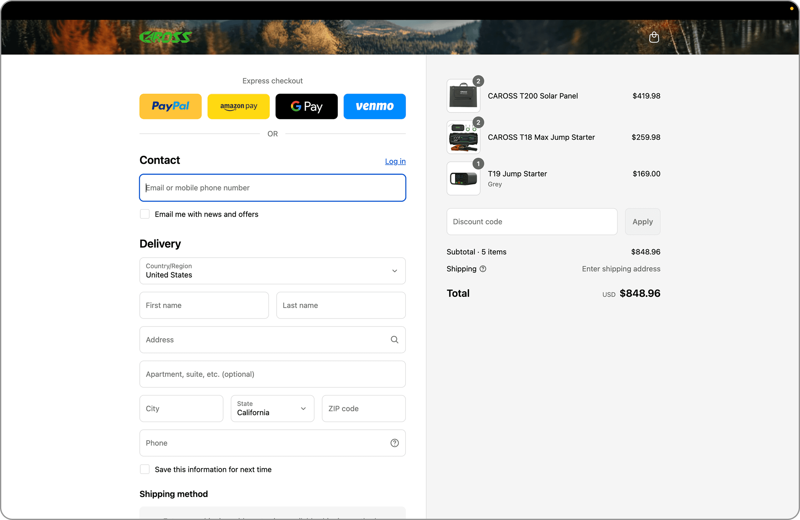
Task: Check Save this information for next time
Action: 145,469
